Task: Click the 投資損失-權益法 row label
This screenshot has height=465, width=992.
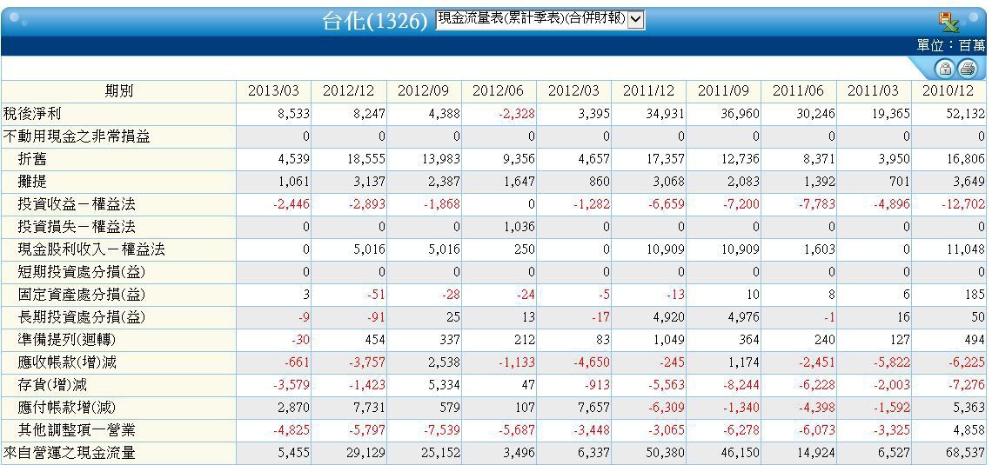Action: coord(77,227)
